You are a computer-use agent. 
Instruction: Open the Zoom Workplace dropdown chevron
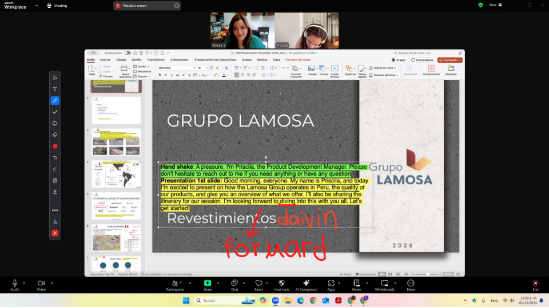click(x=37, y=6)
